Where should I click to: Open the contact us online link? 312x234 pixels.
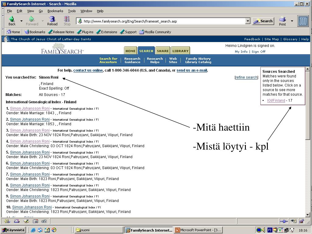[88, 70]
